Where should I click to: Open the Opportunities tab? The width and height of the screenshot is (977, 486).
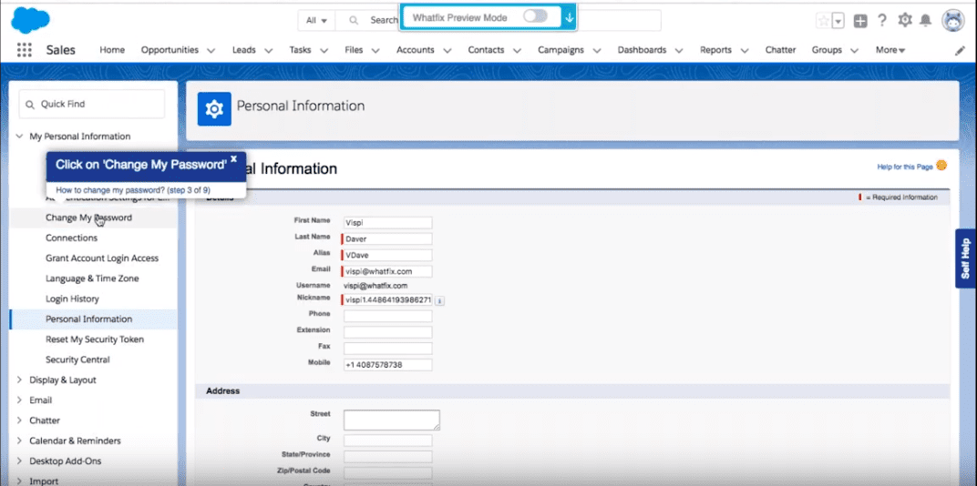pyautogui.click(x=170, y=50)
